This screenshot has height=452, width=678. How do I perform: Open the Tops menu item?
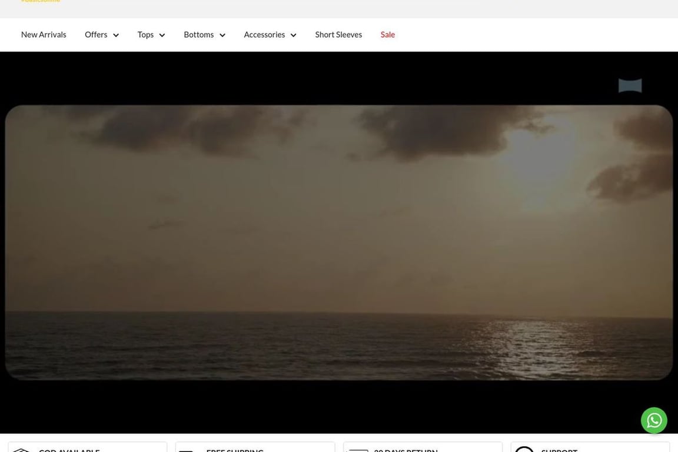pyautogui.click(x=145, y=35)
